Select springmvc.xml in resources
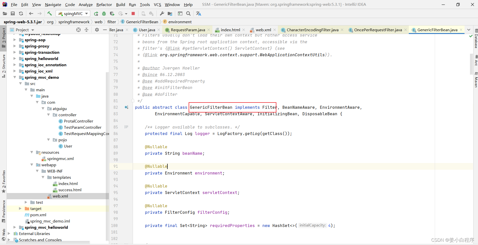Screen dimensions: 478x245 click(x=60, y=158)
